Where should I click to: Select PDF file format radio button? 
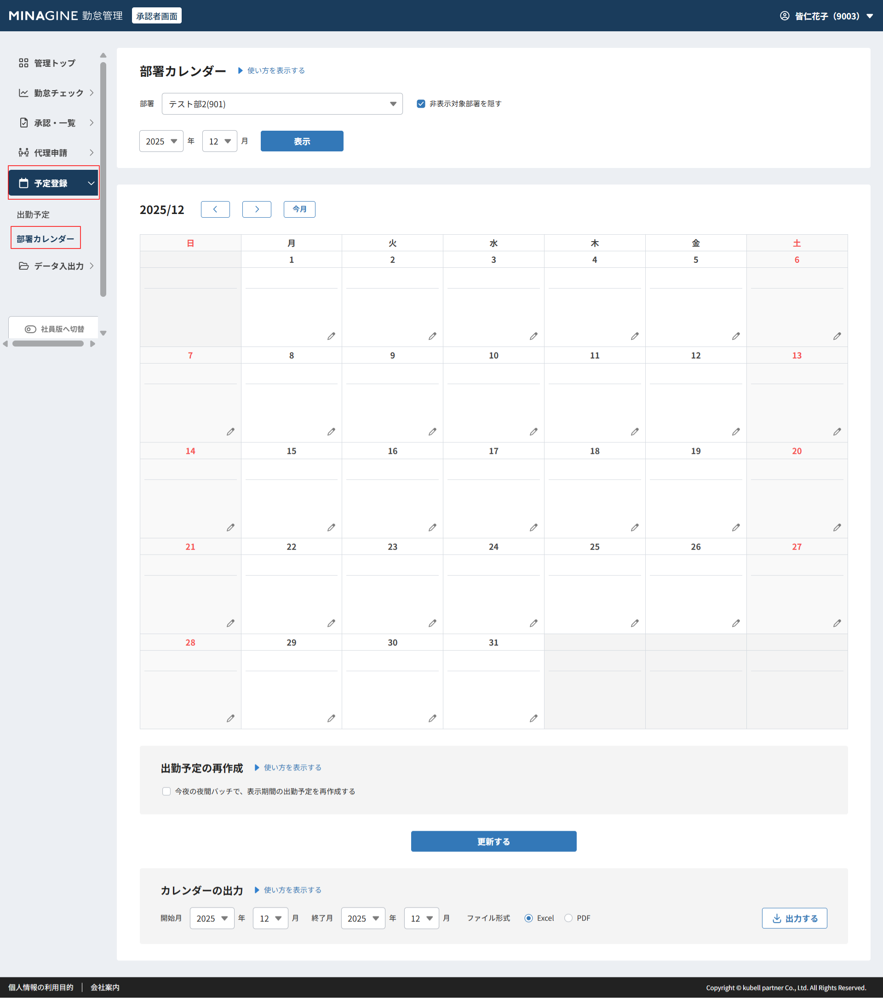pos(568,918)
